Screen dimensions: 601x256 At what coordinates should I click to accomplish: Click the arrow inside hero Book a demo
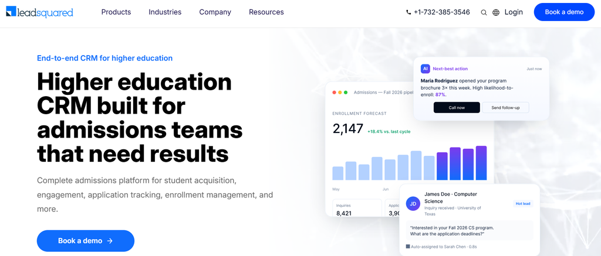pyautogui.click(x=110, y=241)
